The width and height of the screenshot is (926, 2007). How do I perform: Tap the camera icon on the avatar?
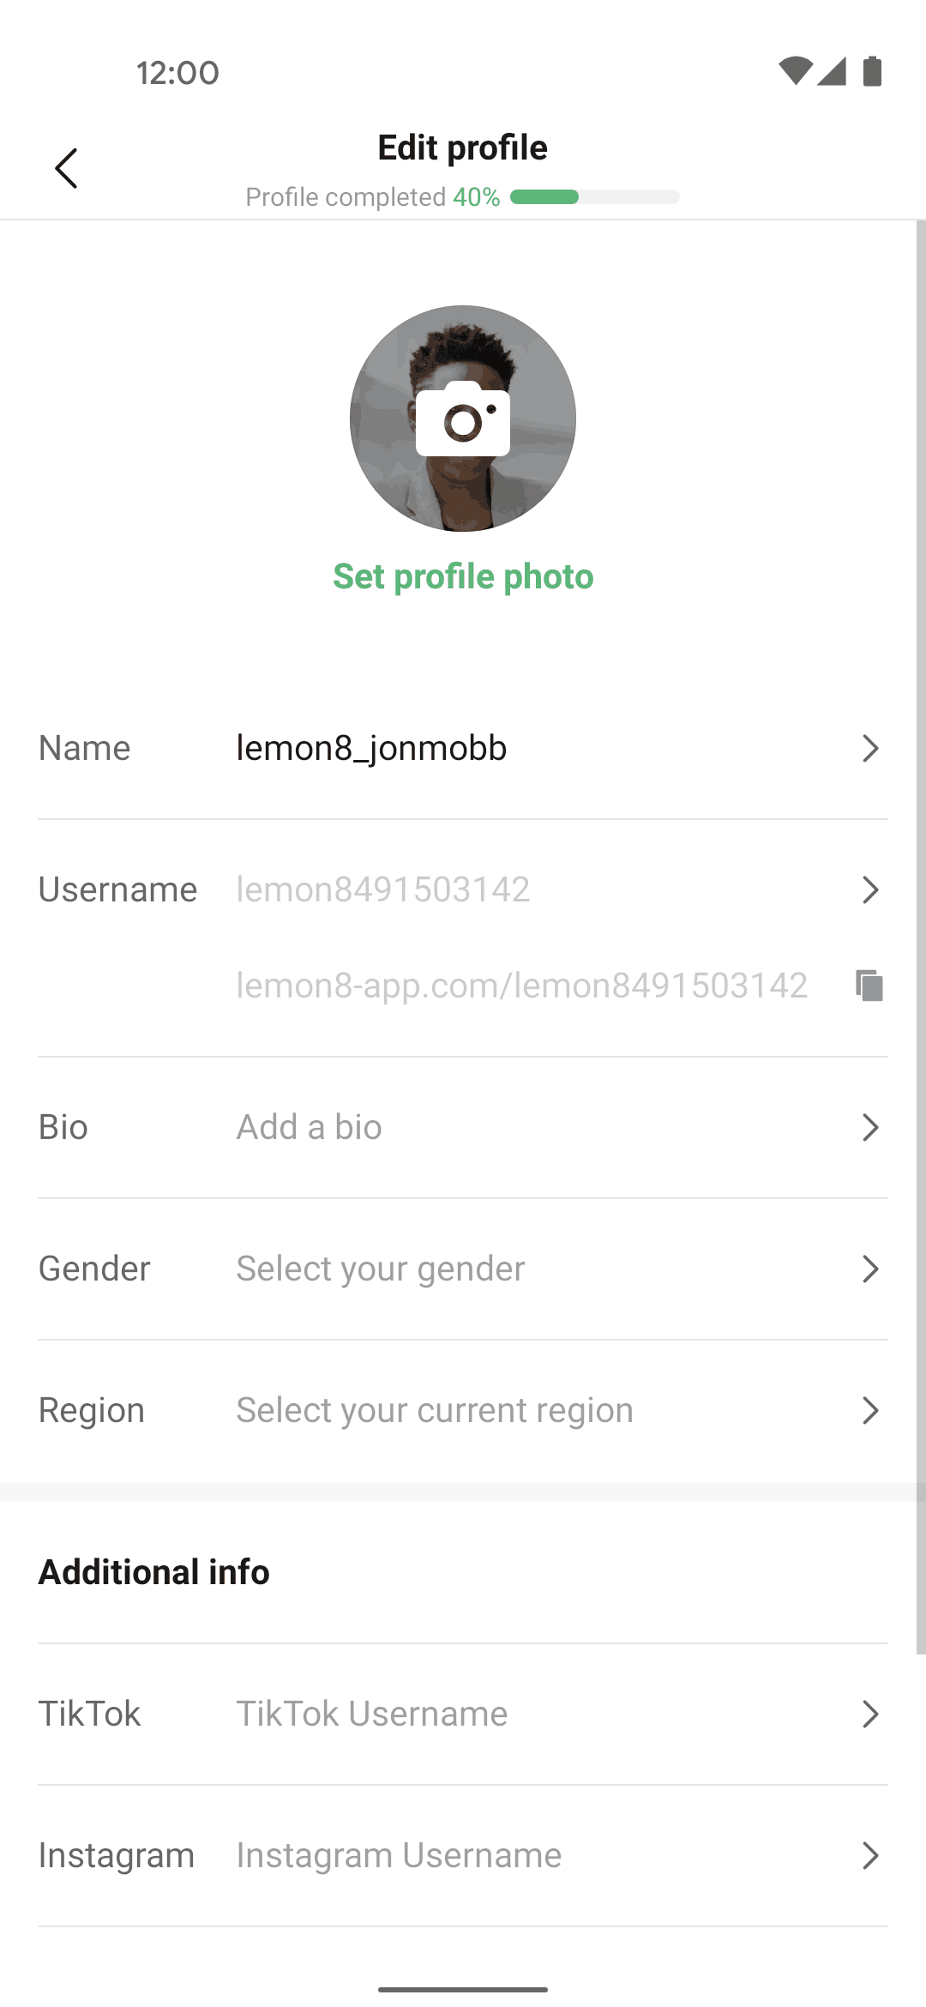463,419
